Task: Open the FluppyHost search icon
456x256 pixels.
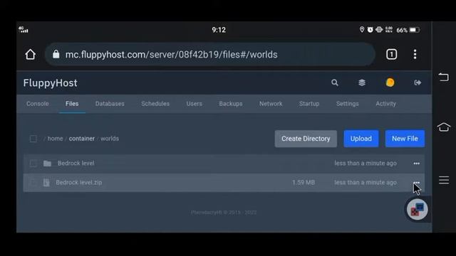Action: point(335,82)
